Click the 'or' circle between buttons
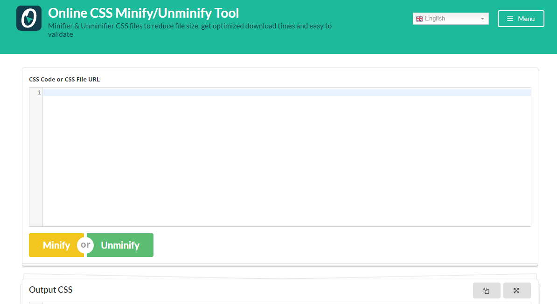This screenshot has width=557, height=304. (x=85, y=245)
